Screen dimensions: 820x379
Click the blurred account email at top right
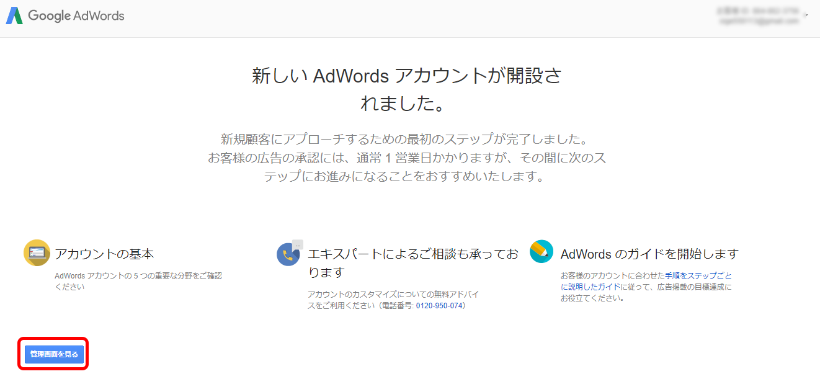point(759,21)
